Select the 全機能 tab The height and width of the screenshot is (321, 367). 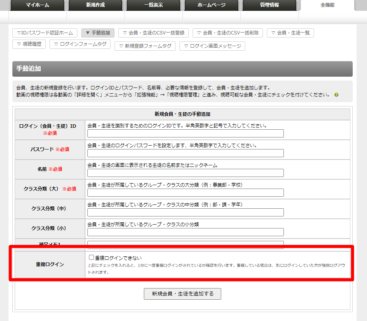pyautogui.click(x=327, y=5)
